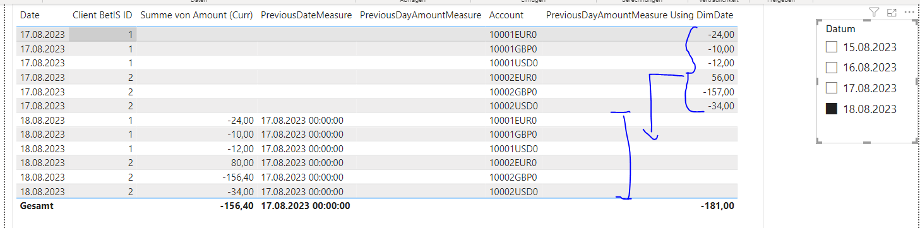
Task: Select 17.08.2023 00:00:00 in the 10001EUR0 row
Action: point(302,120)
